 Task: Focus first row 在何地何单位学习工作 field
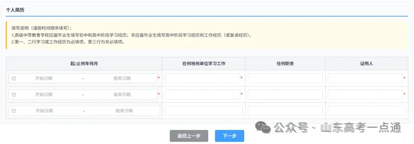202,78
